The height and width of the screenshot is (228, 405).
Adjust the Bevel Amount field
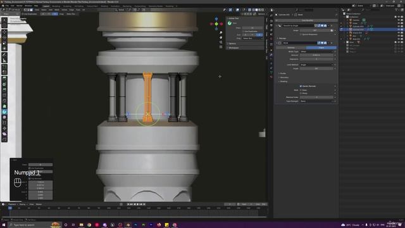(x=316, y=55)
